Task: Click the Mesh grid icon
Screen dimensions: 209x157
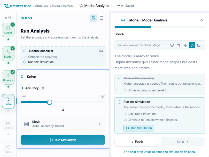Action: pyautogui.click(x=27, y=124)
